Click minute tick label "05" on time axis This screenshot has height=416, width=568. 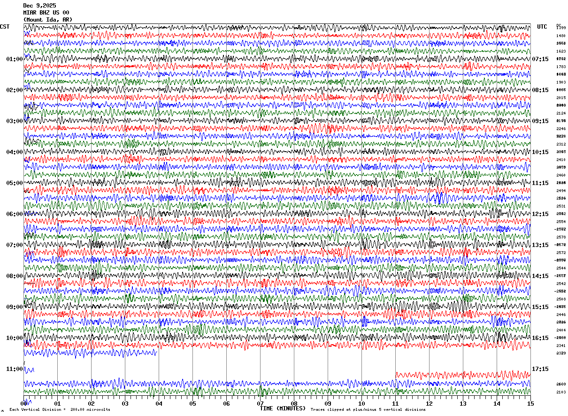click(192, 403)
